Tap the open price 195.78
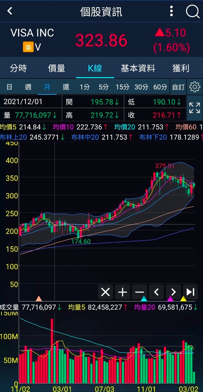The width and height of the screenshot is (203, 392). click(x=104, y=102)
